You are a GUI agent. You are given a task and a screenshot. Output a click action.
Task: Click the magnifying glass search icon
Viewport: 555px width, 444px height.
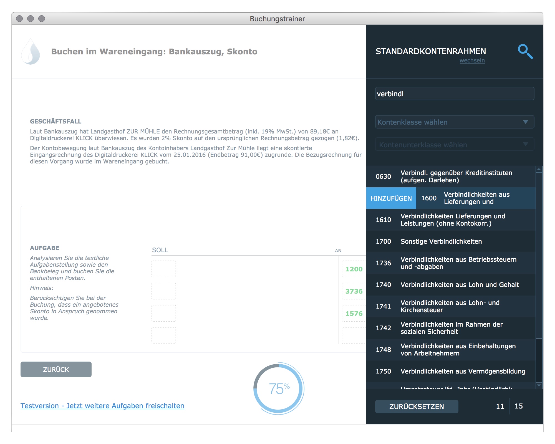[x=525, y=52]
